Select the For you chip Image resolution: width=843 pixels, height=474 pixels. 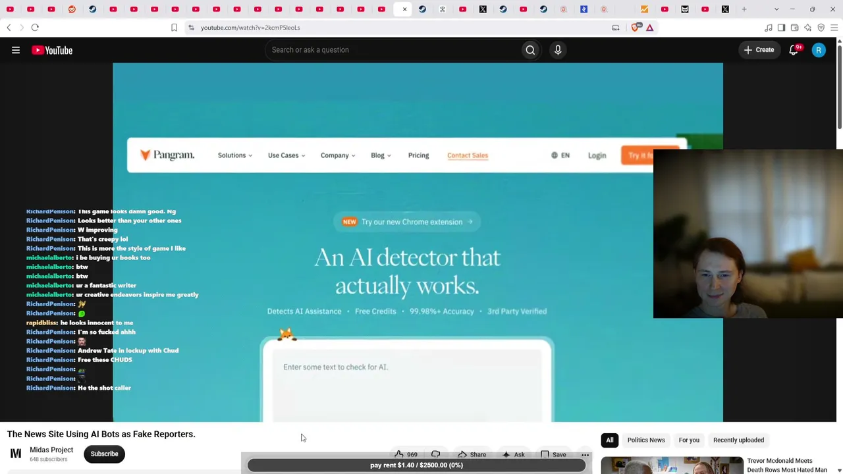point(689,440)
